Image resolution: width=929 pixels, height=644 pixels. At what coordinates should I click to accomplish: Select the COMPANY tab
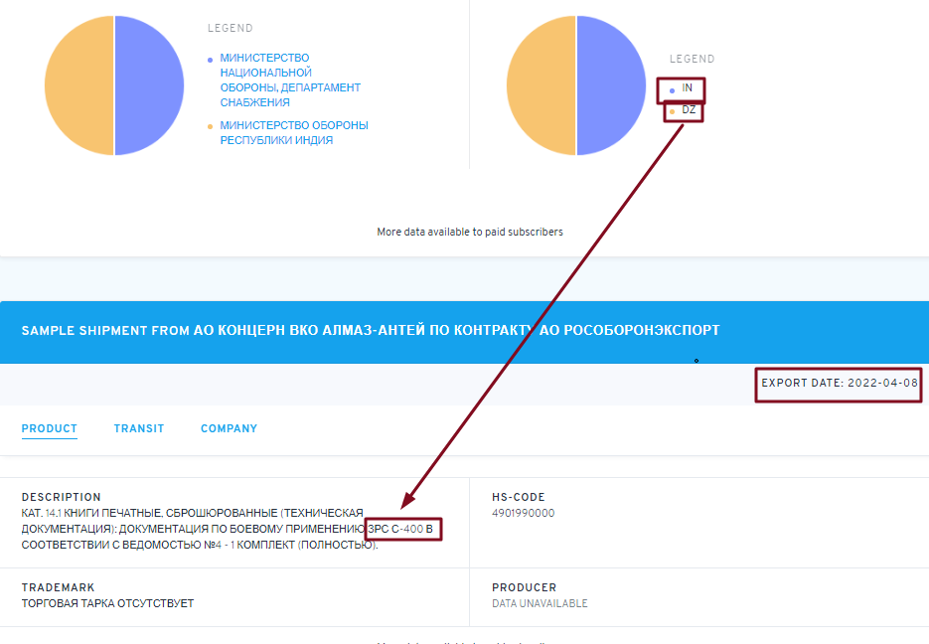pyautogui.click(x=229, y=428)
